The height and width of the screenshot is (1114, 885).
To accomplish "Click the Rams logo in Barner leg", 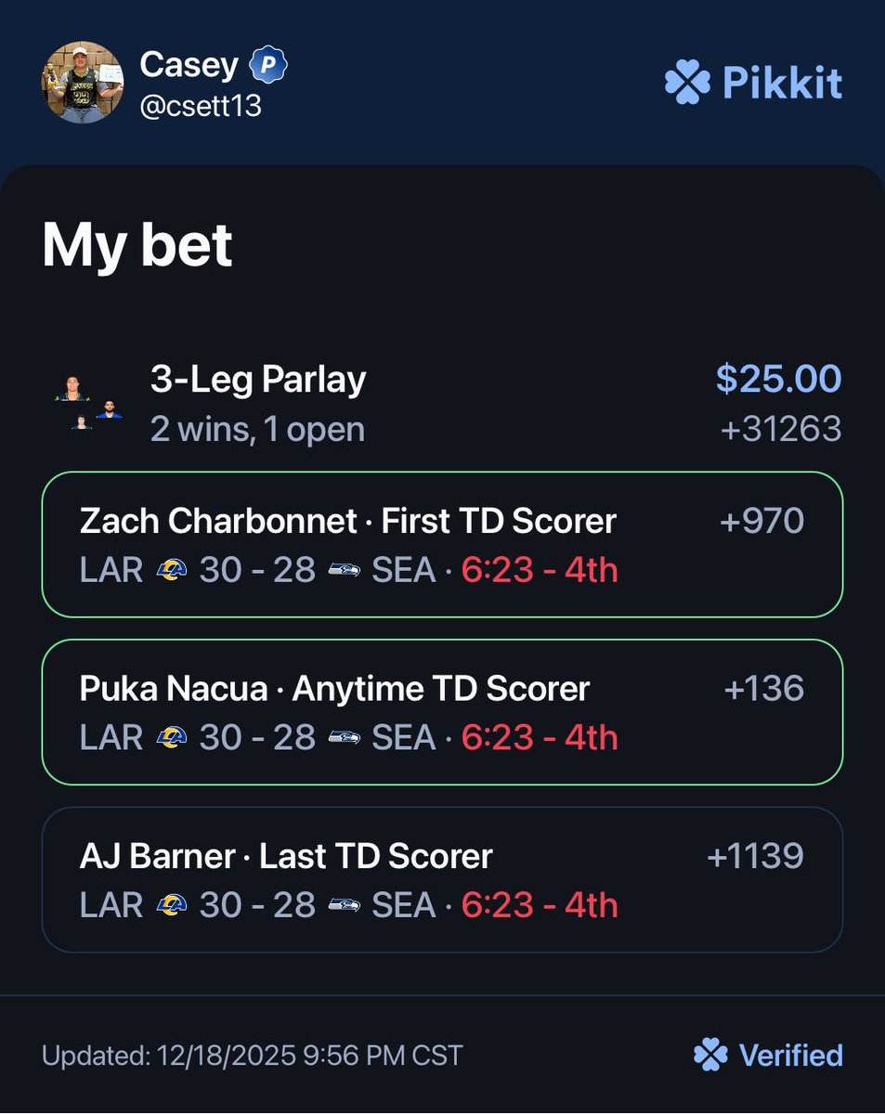I will pos(172,905).
